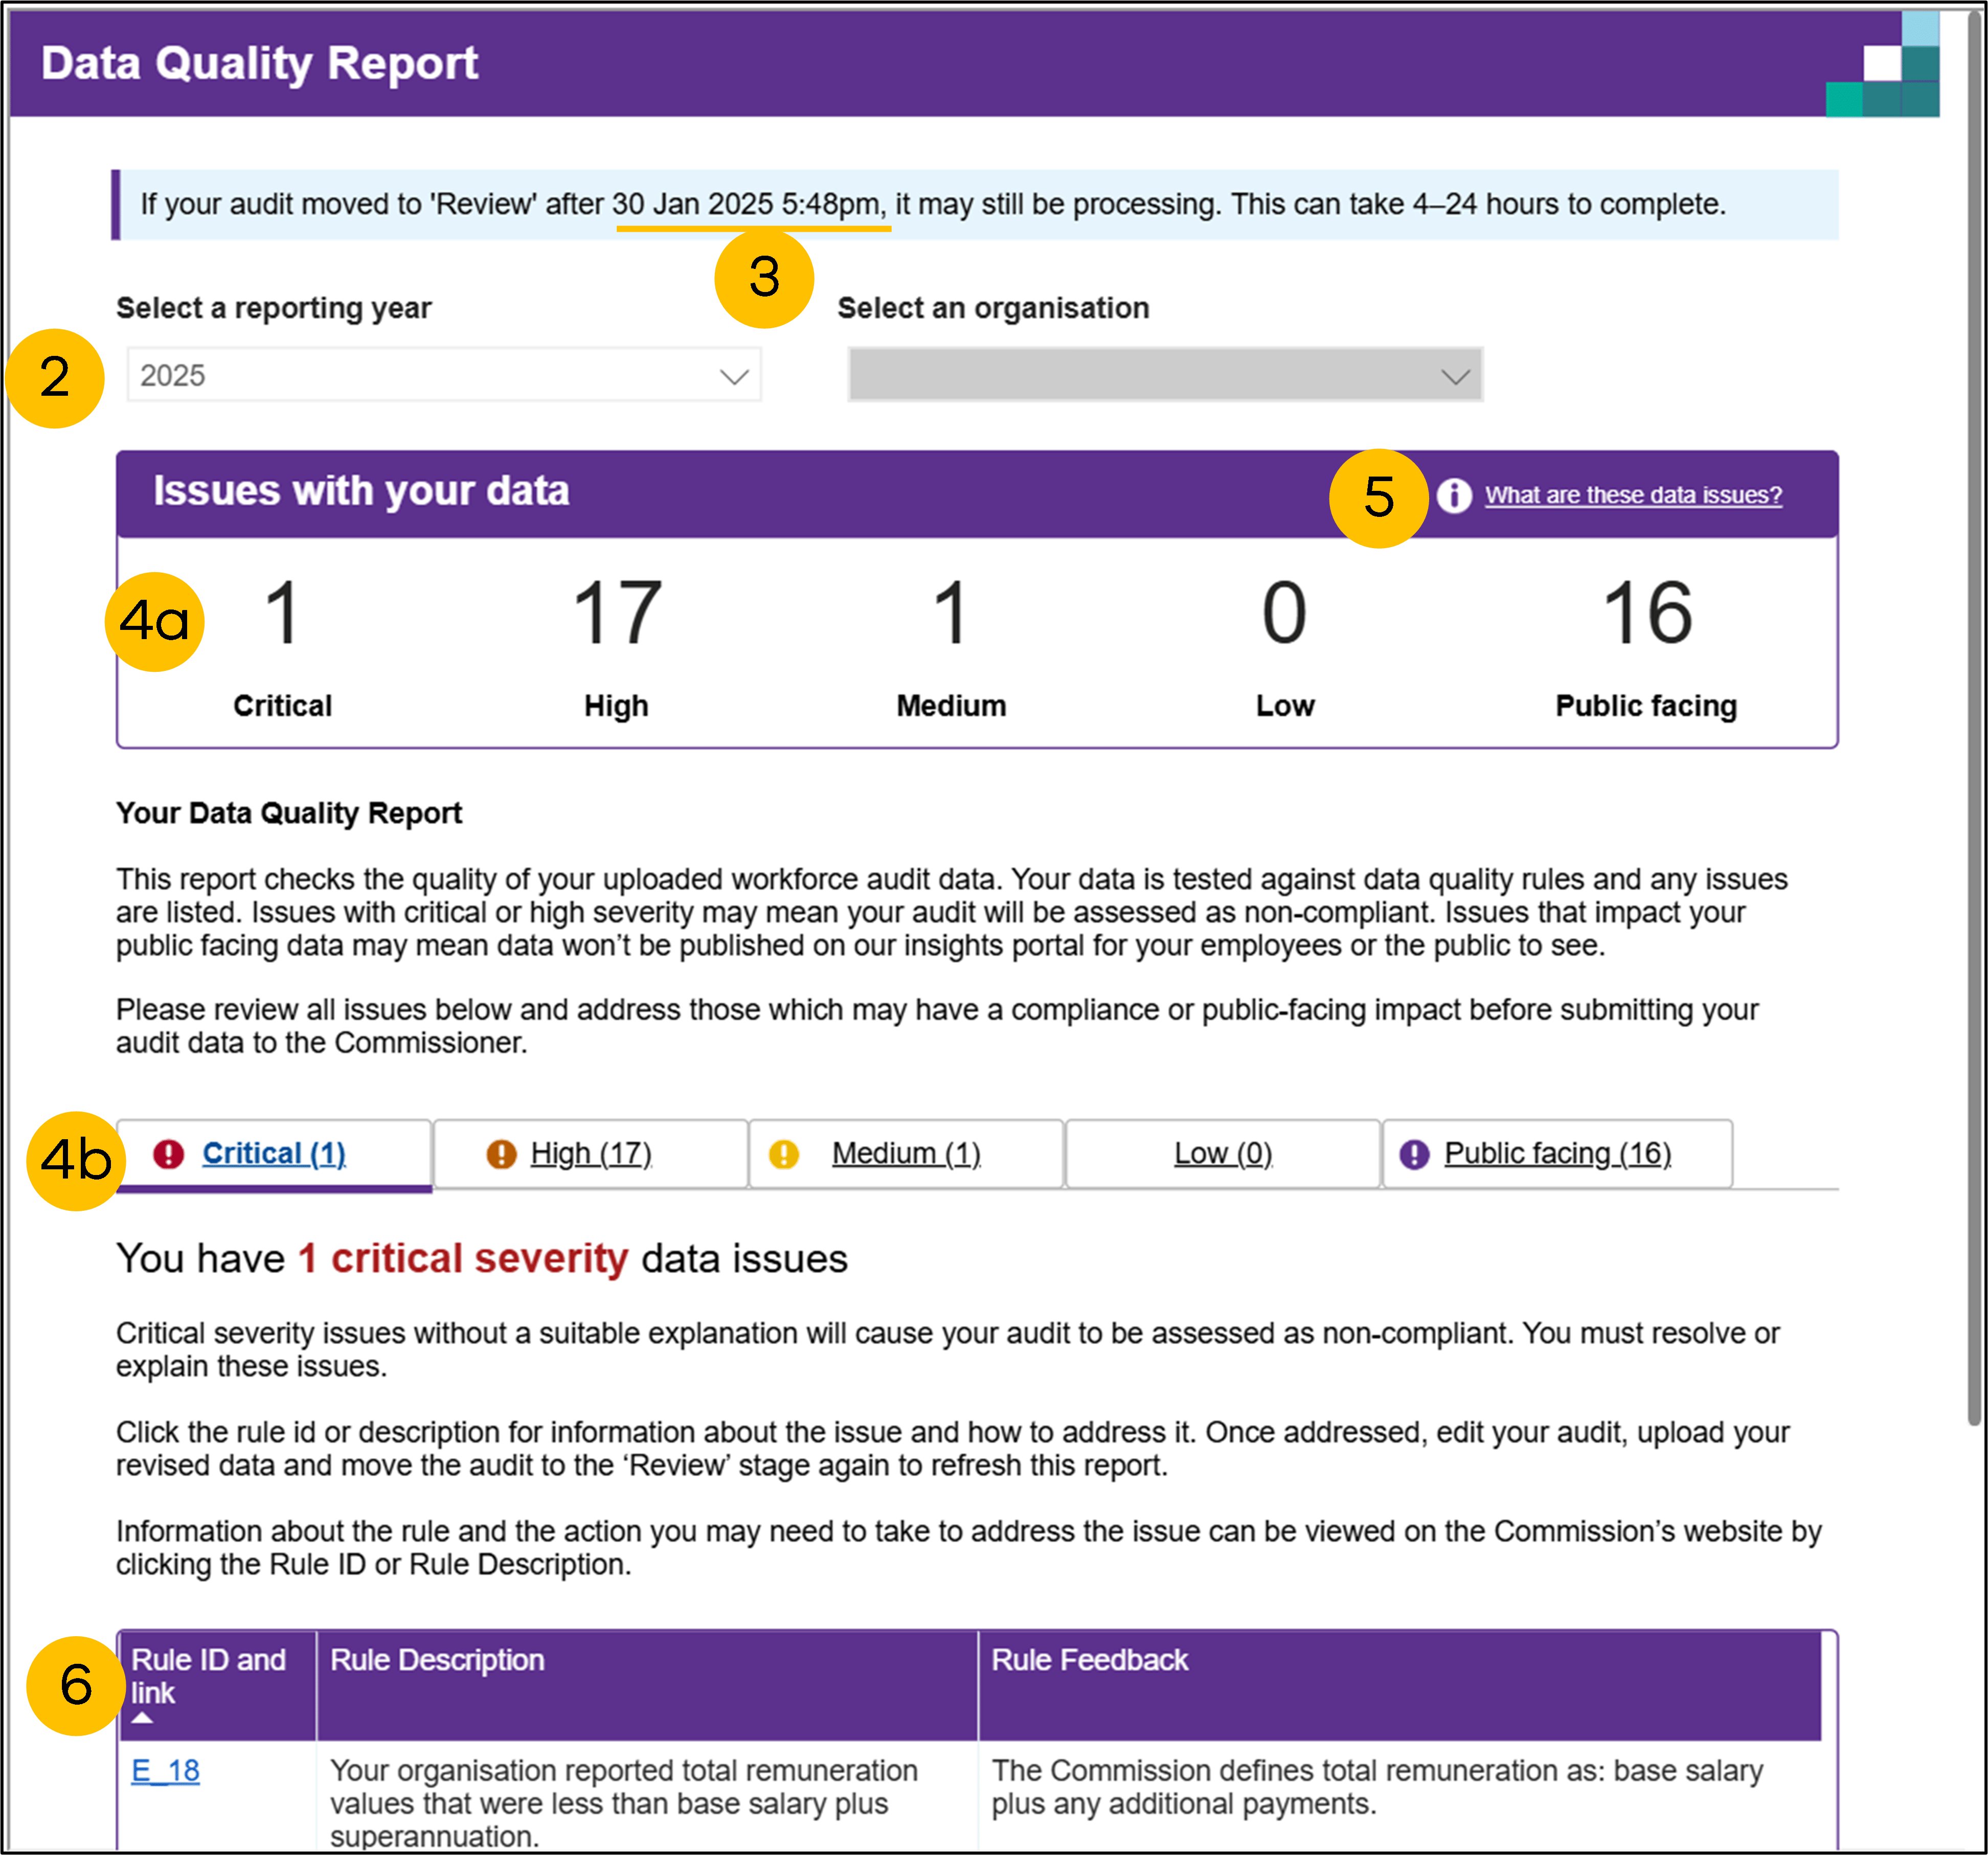Image resolution: width=1988 pixels, height=1855 pixels.
Task: Switch to the High (17) tab
Action: pos(591,1154)
